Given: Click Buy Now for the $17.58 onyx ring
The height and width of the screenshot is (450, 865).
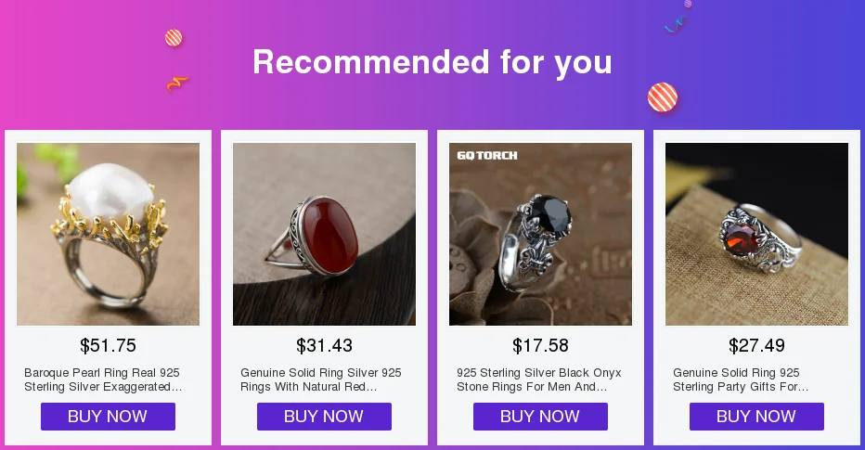Looking at the screenshot, I should point(540,417).
